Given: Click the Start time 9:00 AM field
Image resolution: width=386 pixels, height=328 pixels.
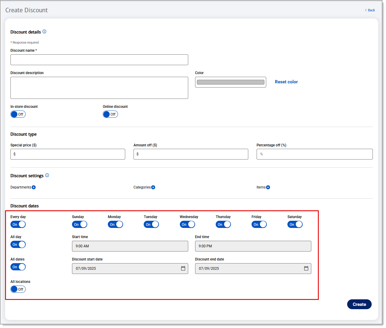Looking at the screenshot, I should click(130, 246).
